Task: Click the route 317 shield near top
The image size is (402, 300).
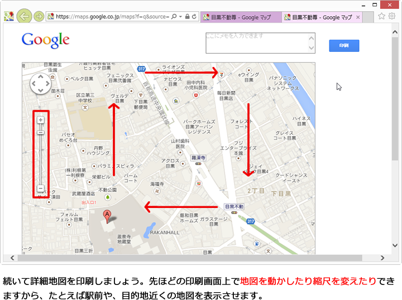Action: point(141,69)
